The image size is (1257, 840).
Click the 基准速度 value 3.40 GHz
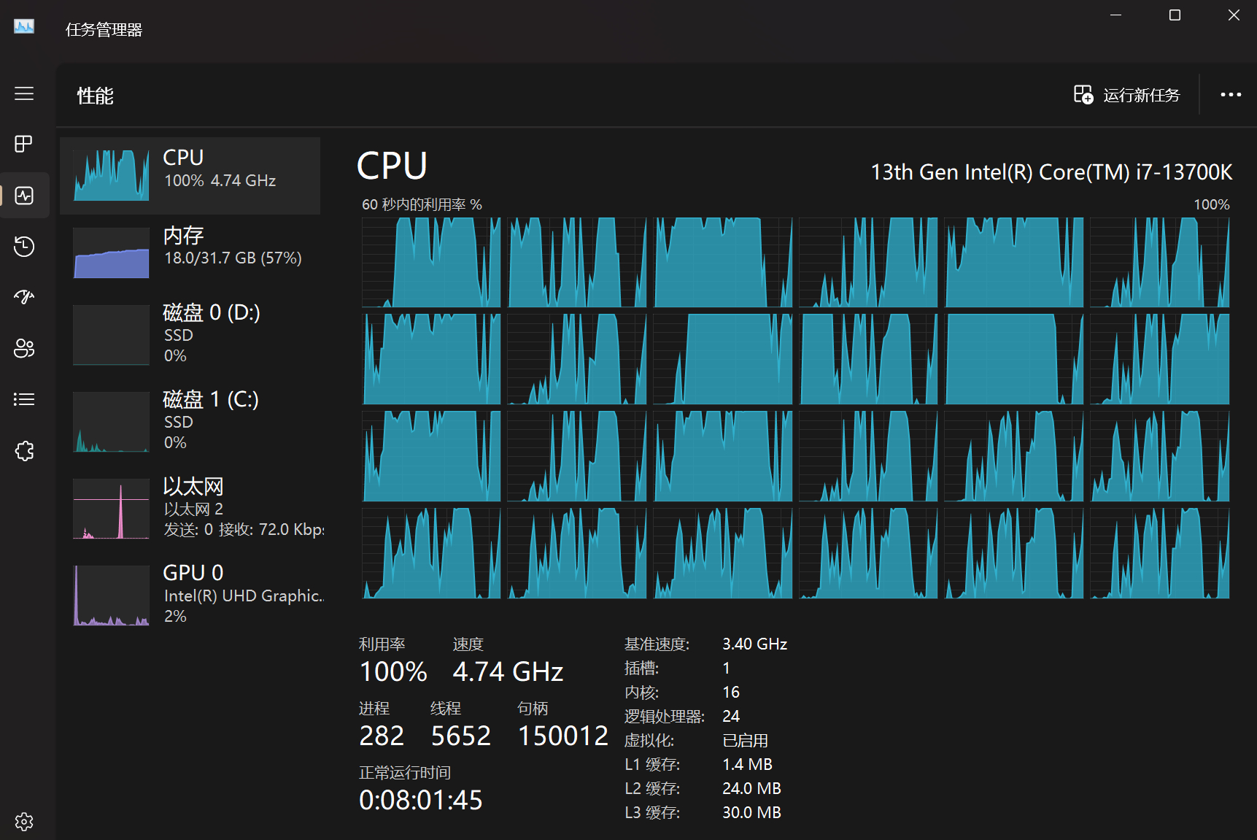pos(754,644)
